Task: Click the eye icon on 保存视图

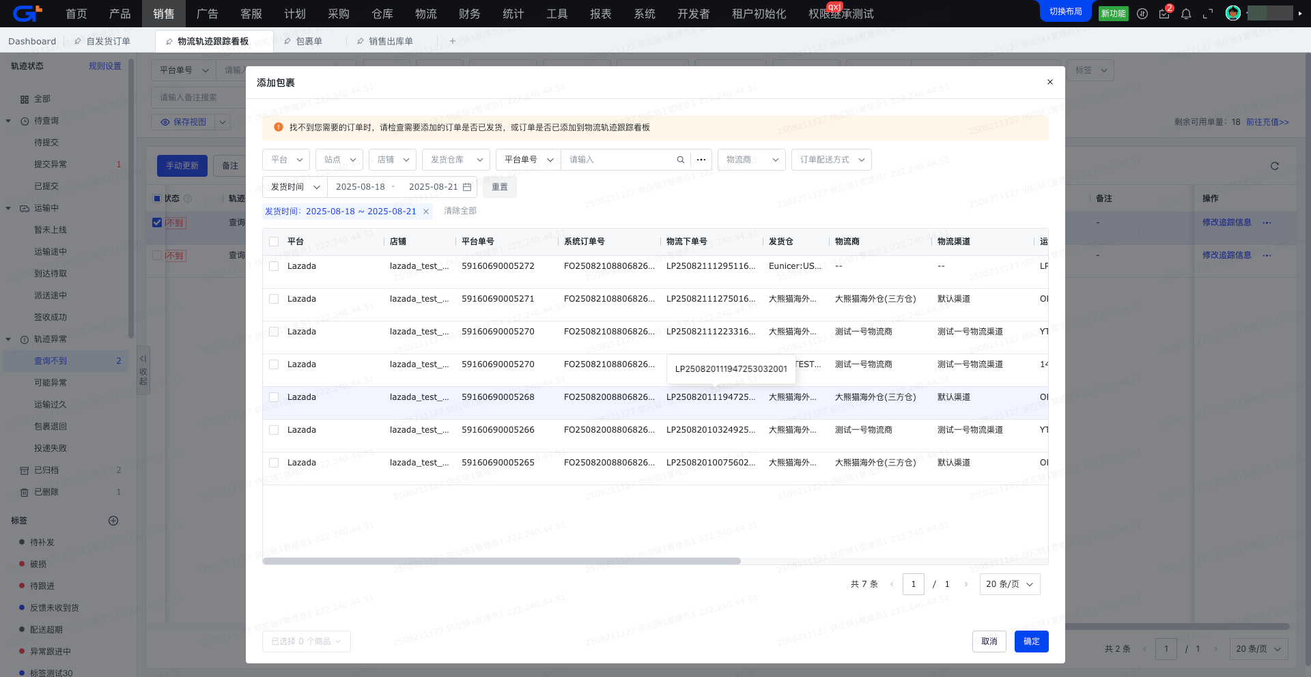Action: [x=165, y=122]
